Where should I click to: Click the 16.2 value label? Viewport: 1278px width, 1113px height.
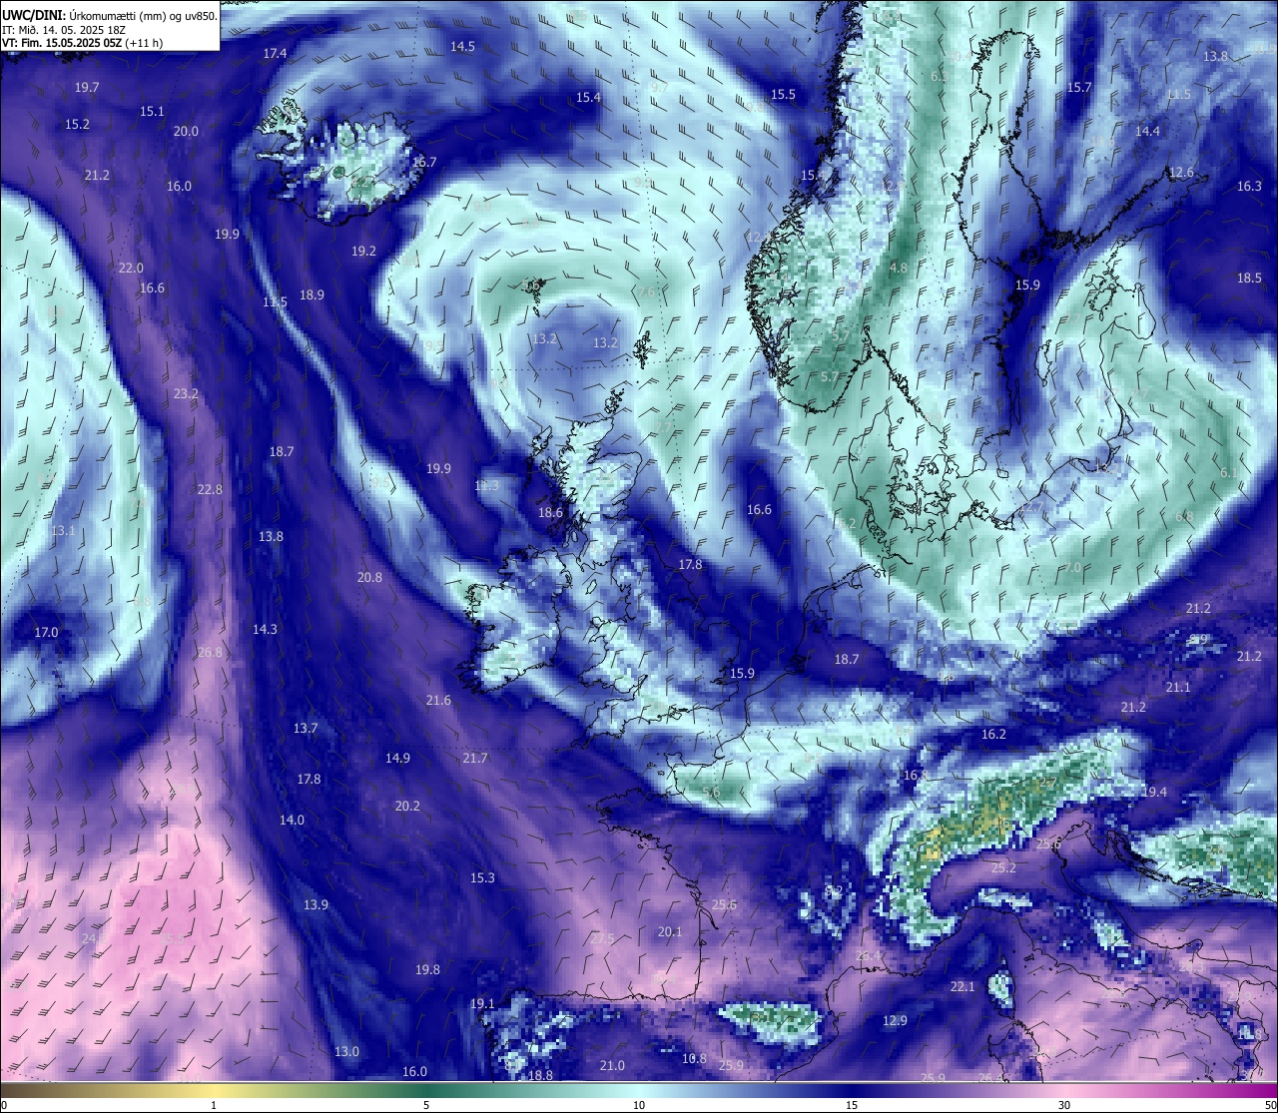pyautogui.click(x=993, y=735)
